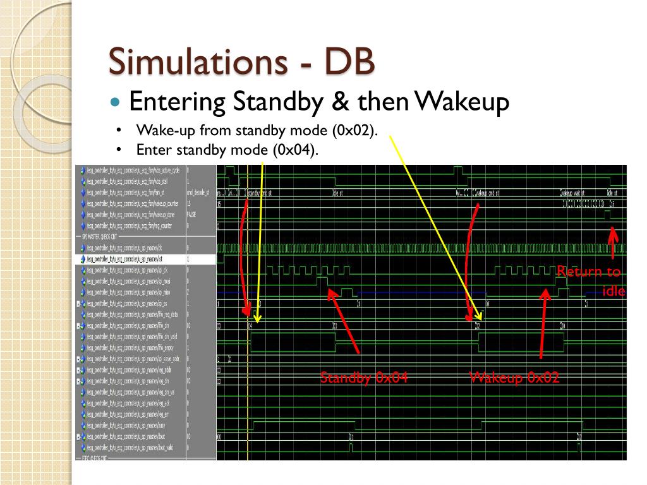Screen dimensions: 647x485
Task: Expand the fifo_din bus signal
Action: click(x=78, y=326)
